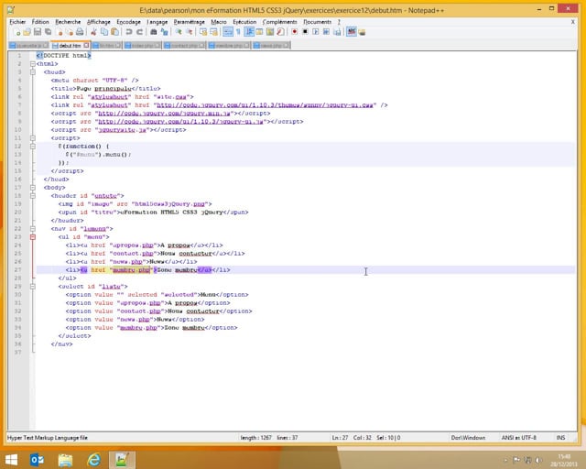Open File Explorer from the taskbar

[x=65, y=460]
